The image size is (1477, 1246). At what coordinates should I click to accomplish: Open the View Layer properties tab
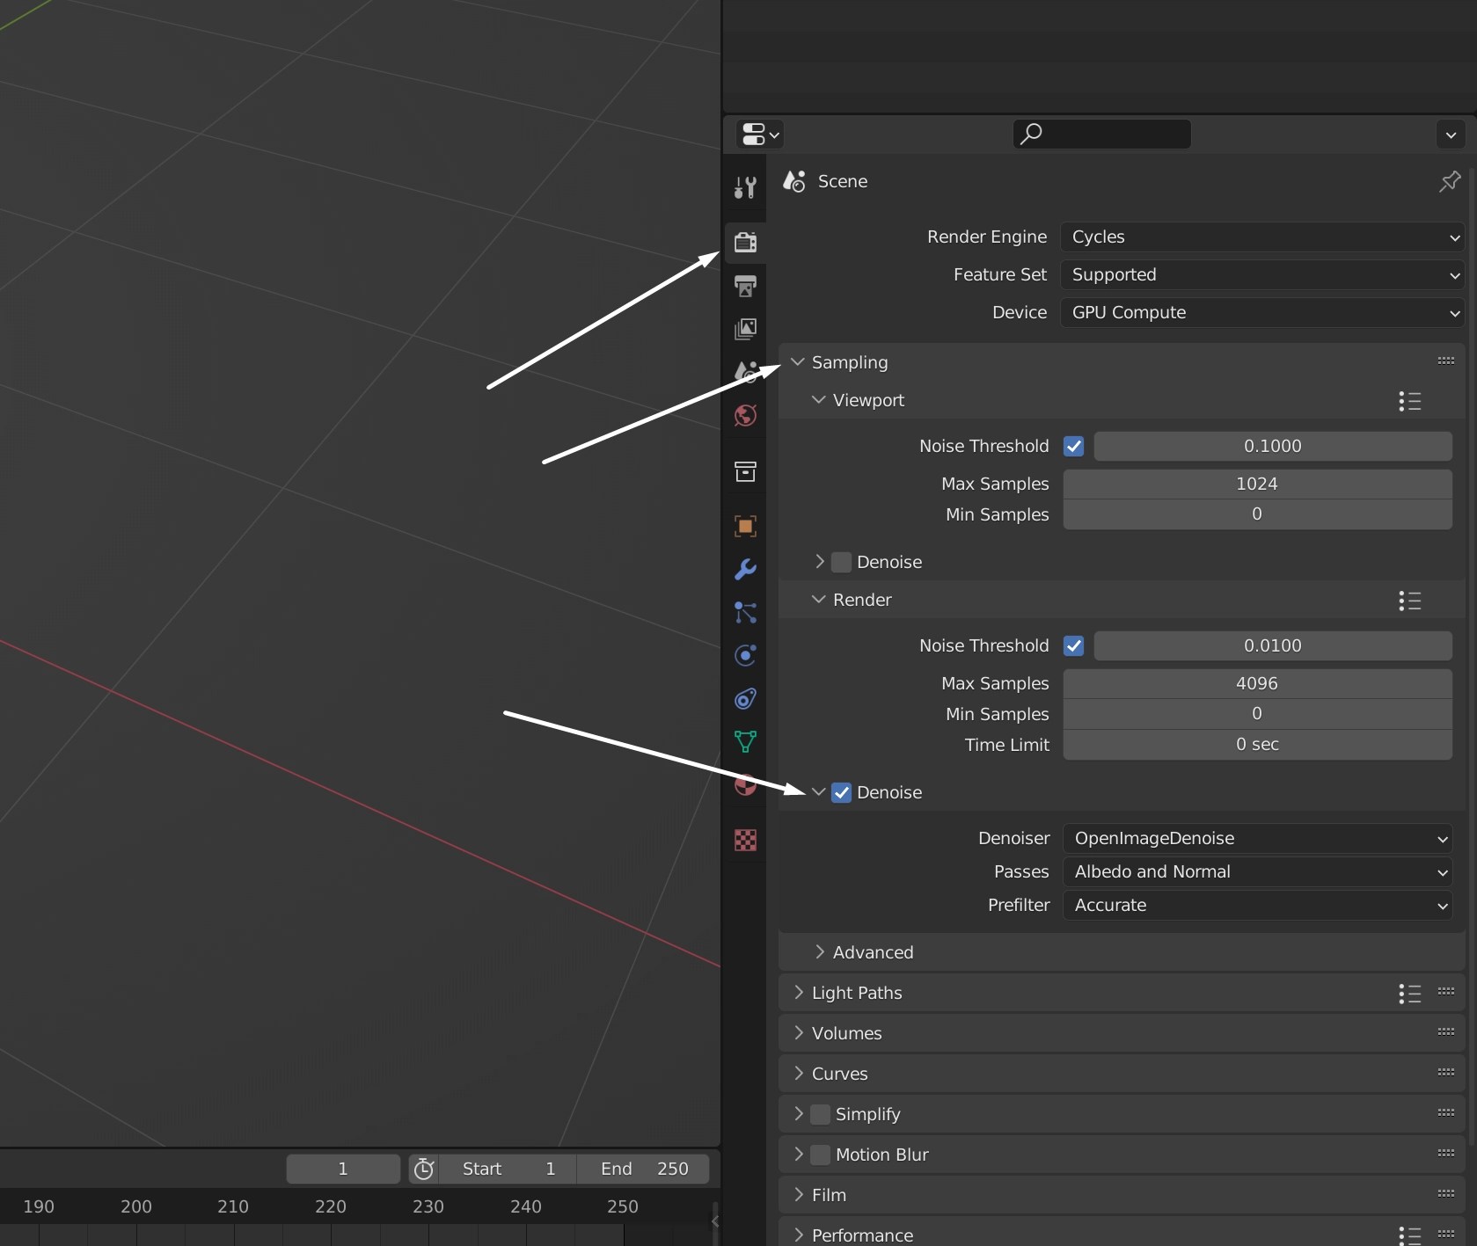point(745,329)
